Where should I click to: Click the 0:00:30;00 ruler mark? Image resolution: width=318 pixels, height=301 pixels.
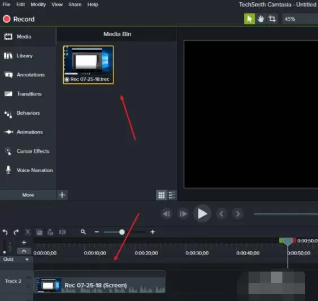(197, 253)
